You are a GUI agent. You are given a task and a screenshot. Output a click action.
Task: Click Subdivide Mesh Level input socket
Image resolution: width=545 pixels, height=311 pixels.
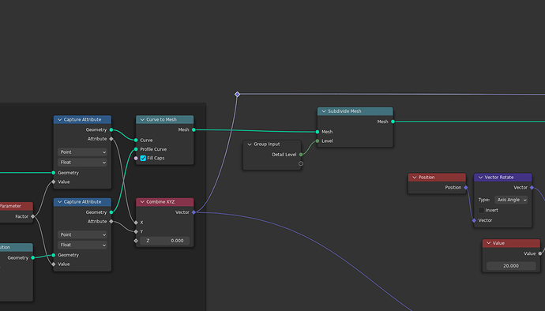[318, 141]
